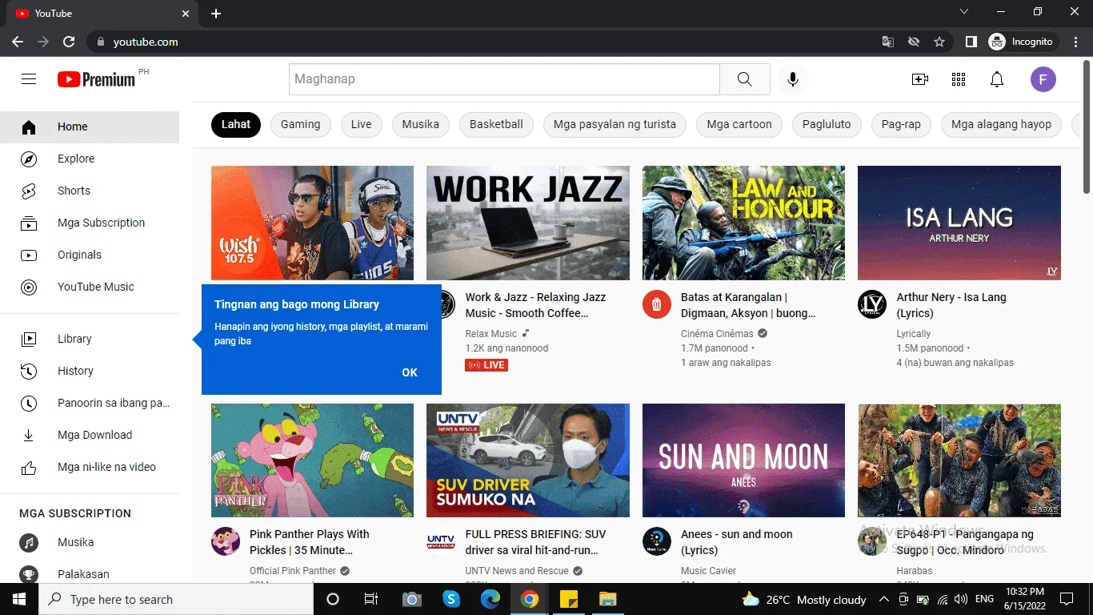Open Mga Download in sidebar
Image resolution: width=1093 pixels, height=615 pixels.
(90, 435)
